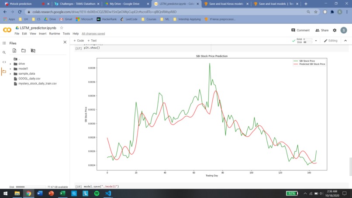The width and height of the screenshot is (352, 198).
Task: Expand the sample_data folder
Action: point(10,74)
